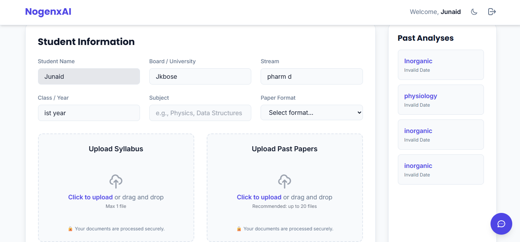Open the chat bubble widget
Screen dimensions: 520x242
[x=501, y=224]
